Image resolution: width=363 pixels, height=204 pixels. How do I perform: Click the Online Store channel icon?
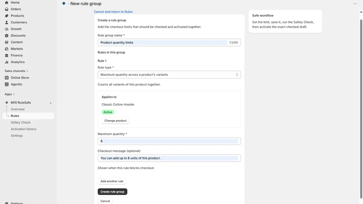(6, 78)
